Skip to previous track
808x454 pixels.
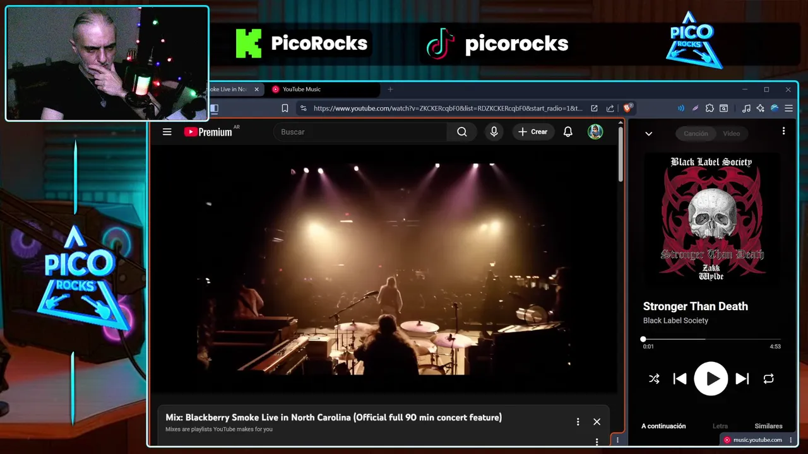[680, 379]
